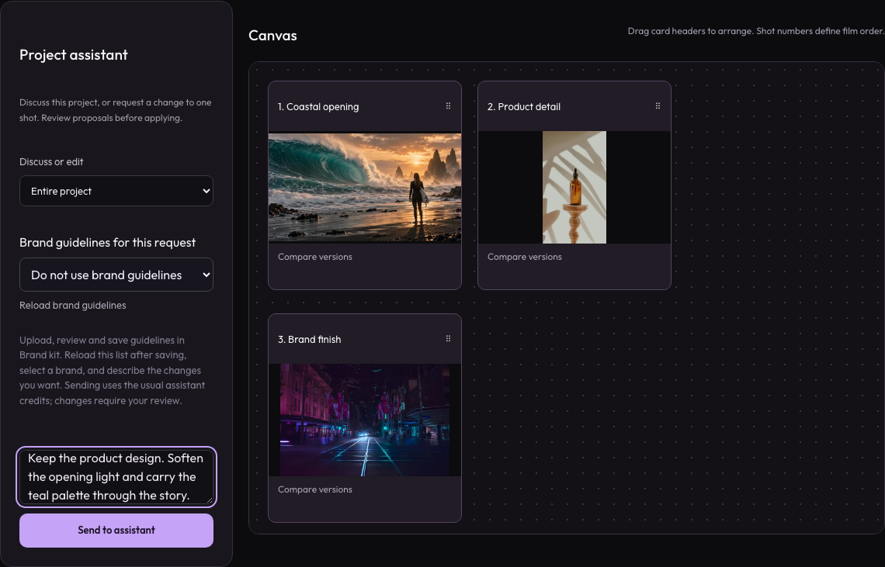Focus the assistant message text box
The height and width of the screenshot is (567, 885).
click(116, 477)
